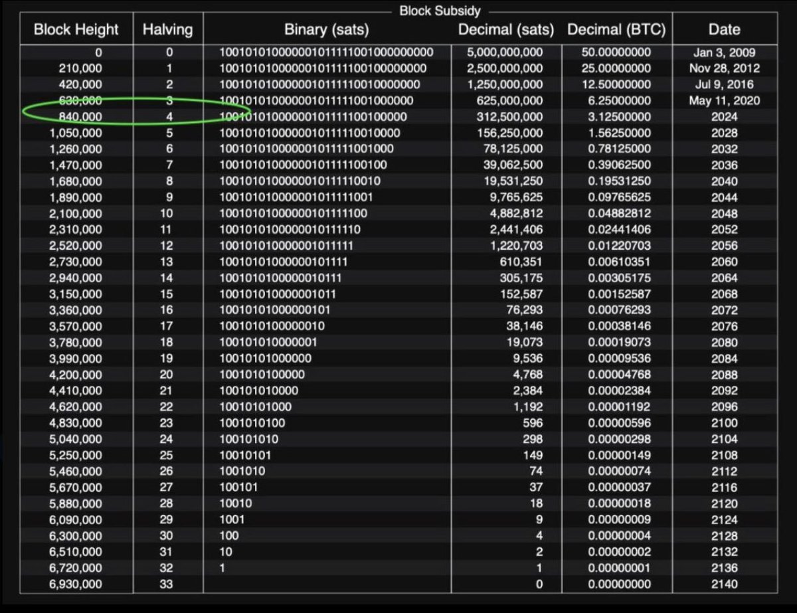Click binary value 100101 in halving 27 row
This screenshot has height=613, width=797.
point(239,487)
